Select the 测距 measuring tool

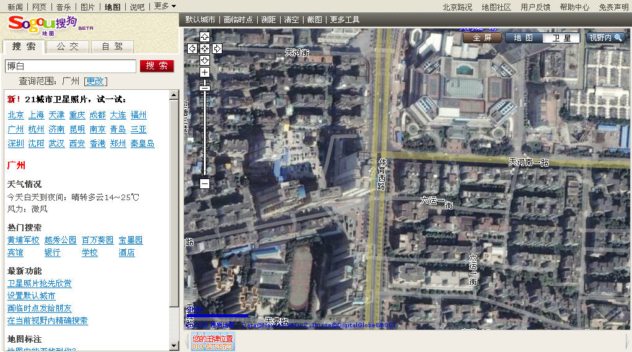[x=268, y=19]
